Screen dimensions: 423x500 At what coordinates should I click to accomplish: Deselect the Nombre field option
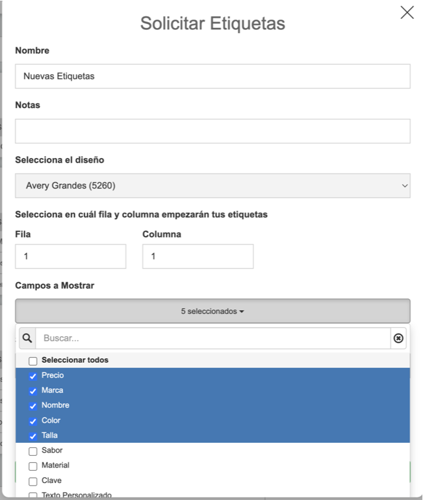[33, 406]
